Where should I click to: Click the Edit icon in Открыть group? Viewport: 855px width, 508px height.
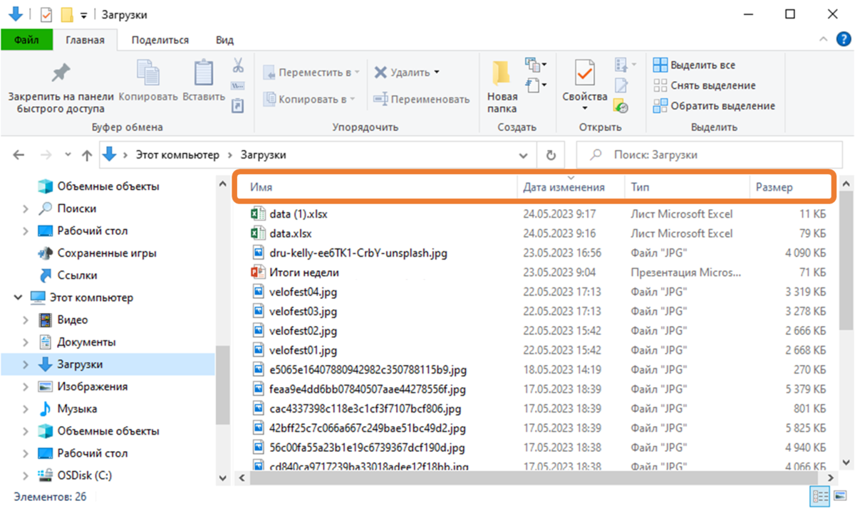pos(621,85)
